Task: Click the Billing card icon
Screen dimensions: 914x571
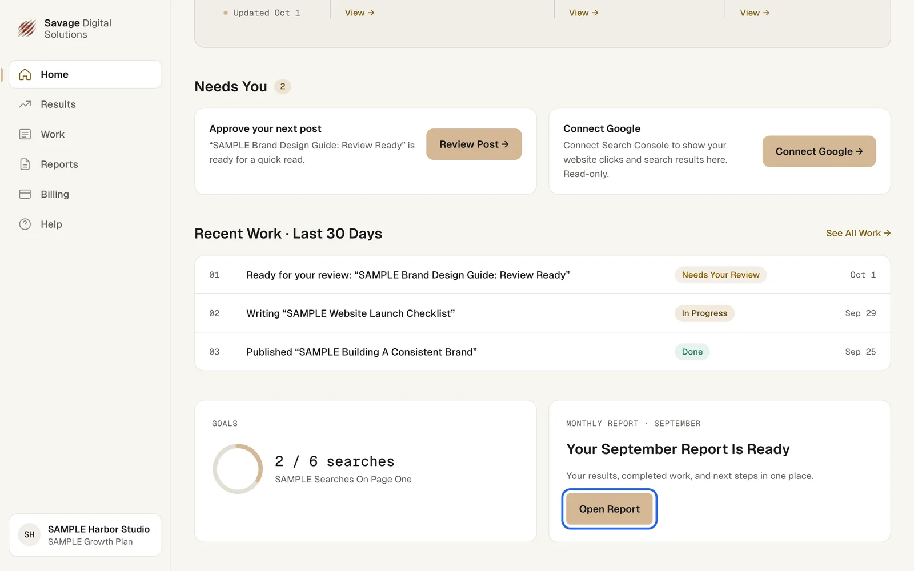Action: click(x=25, y=194)
